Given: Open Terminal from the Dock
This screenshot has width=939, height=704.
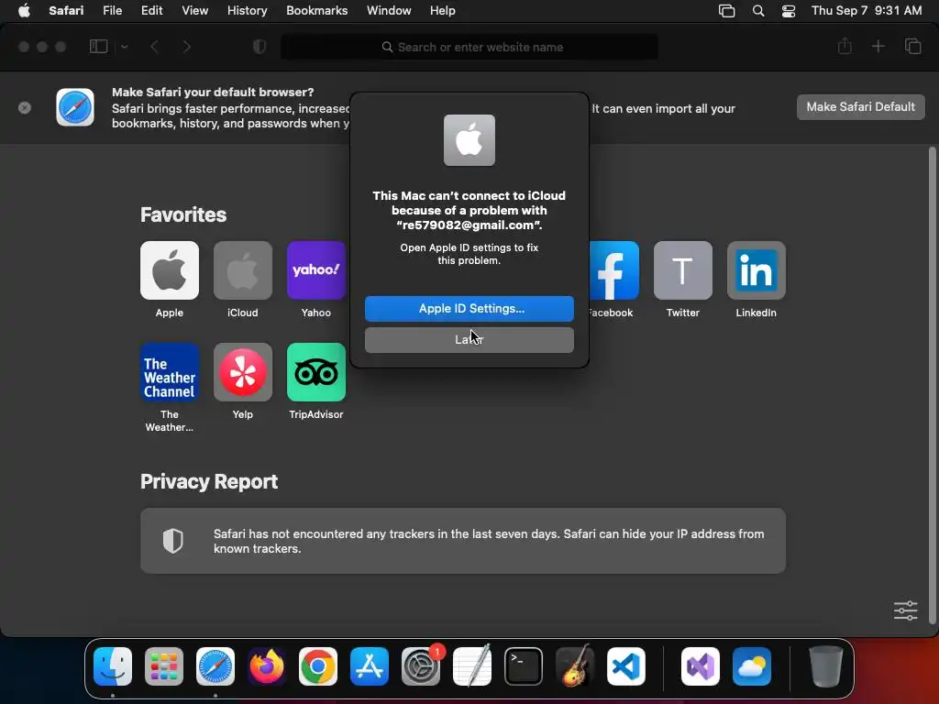Looking at the screenshot, I should (x=524, y=666).
